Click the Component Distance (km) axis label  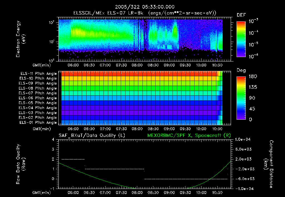coord(268,164)
